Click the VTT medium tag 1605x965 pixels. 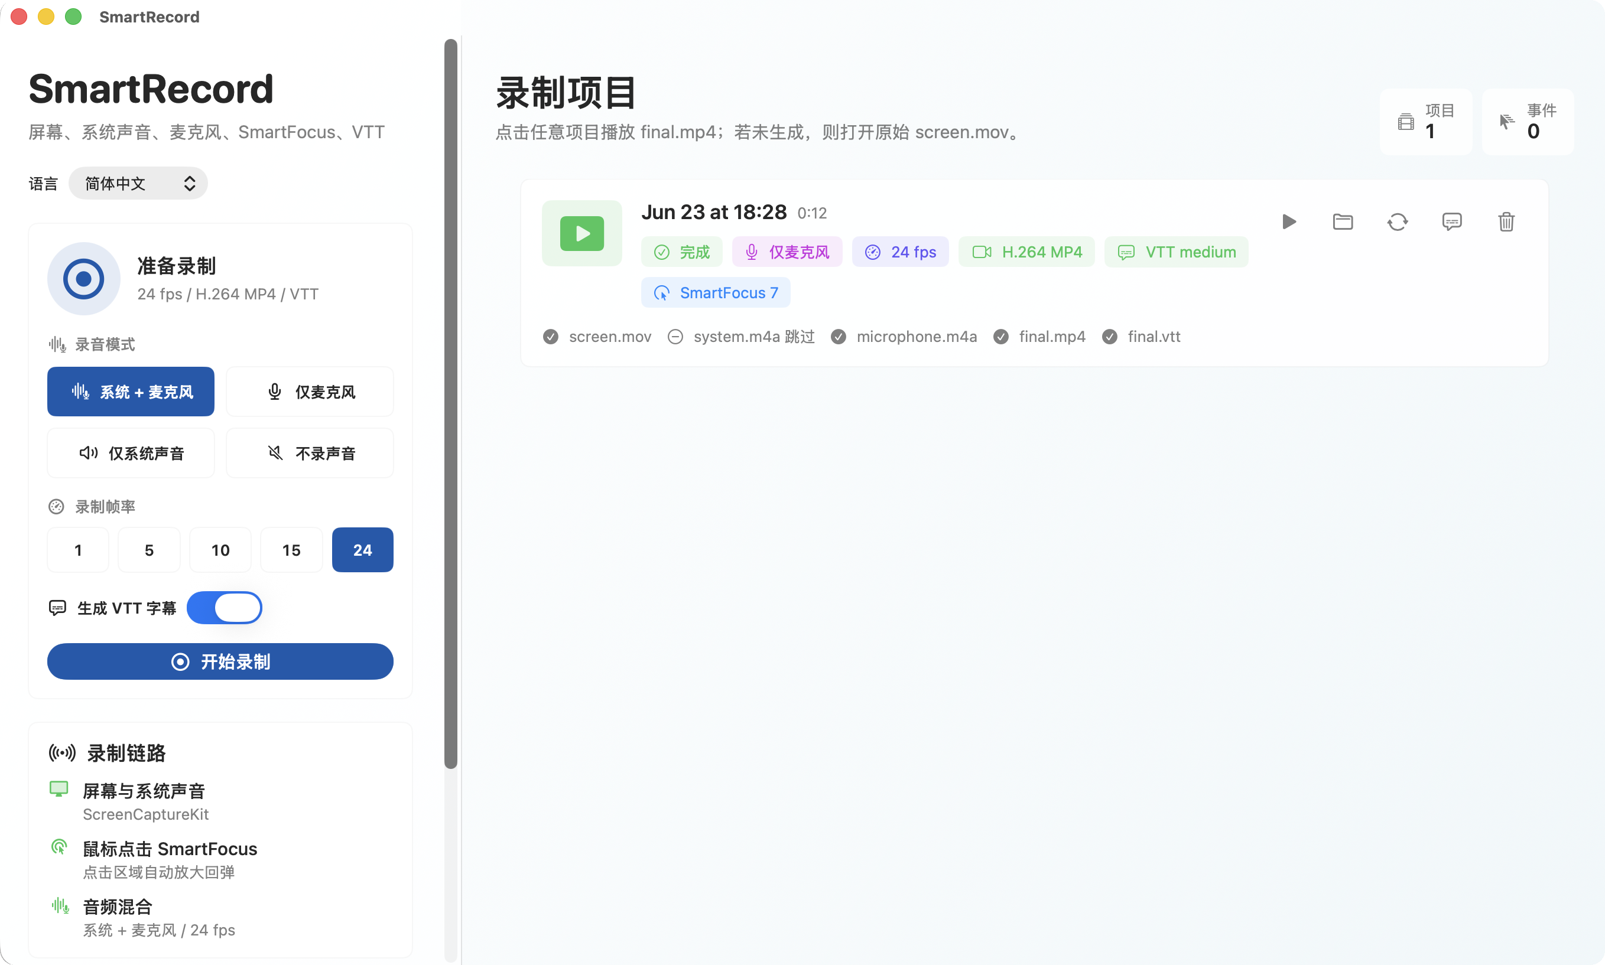[x=1176, y=252]
